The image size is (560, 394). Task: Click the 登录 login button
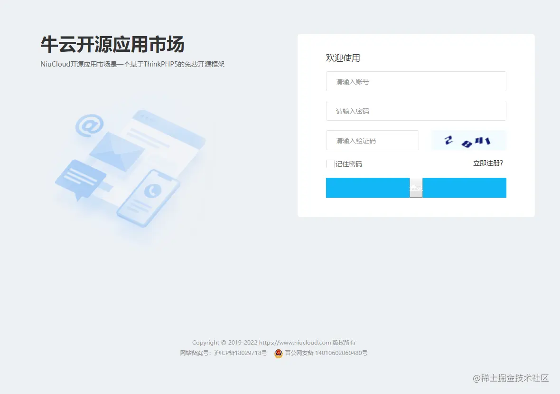pyautogui.click(x=416, y=188)
